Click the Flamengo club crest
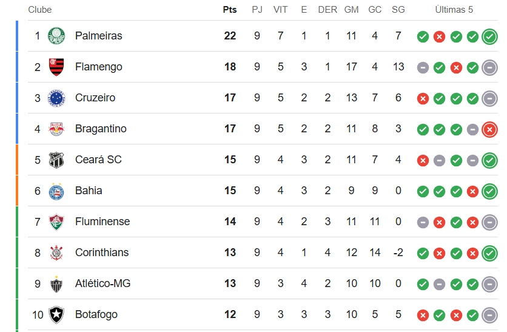This screenshot has height=332, width=507. (56, 67)
